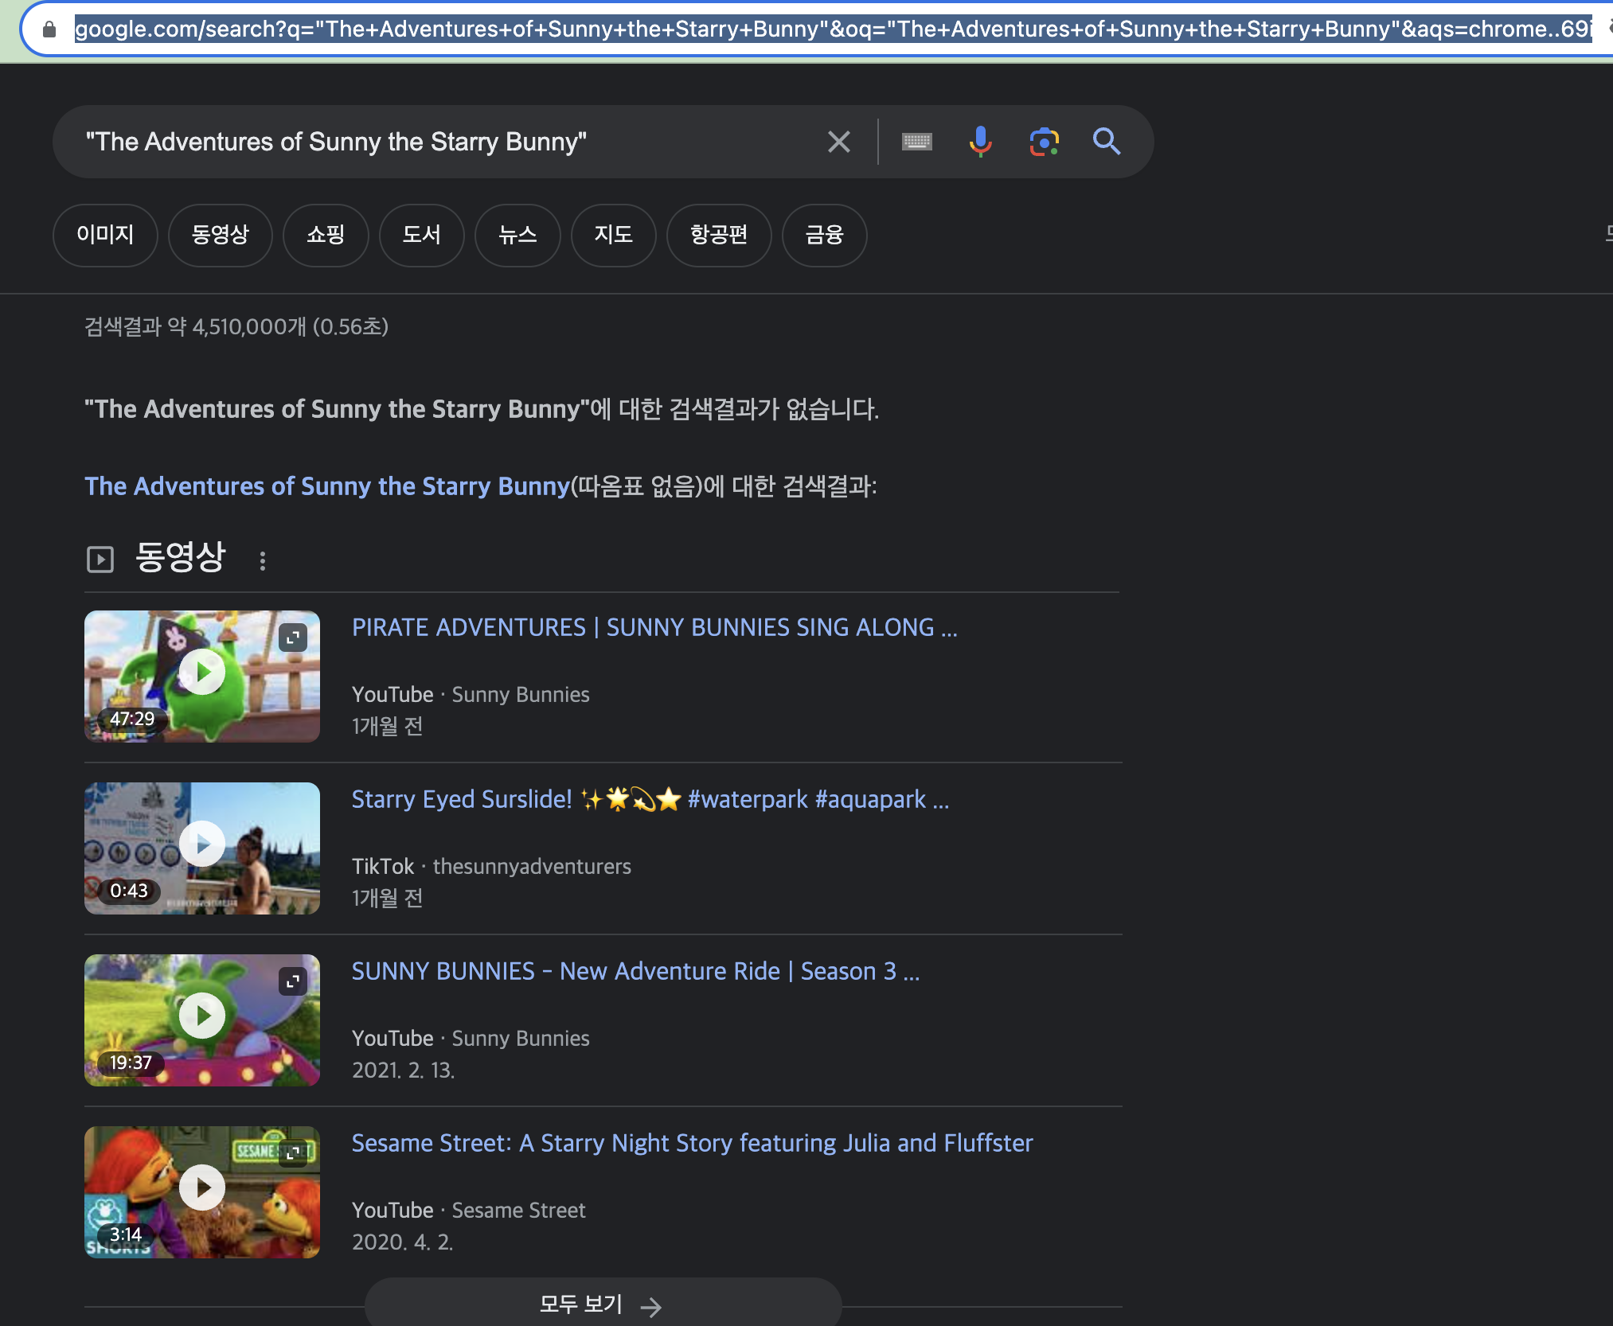Clear the search box with X icon
Image resolution: width=1613 pixels, height=1326 pixels.
tap(838, 142)
